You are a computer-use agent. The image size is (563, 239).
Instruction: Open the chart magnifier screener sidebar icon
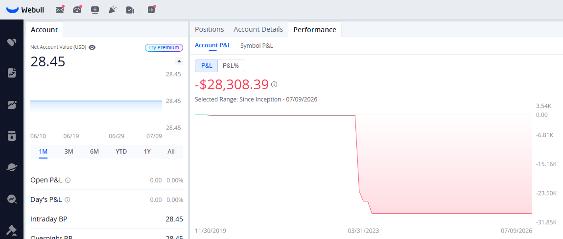pyautogui.click(x=12, y=199)
